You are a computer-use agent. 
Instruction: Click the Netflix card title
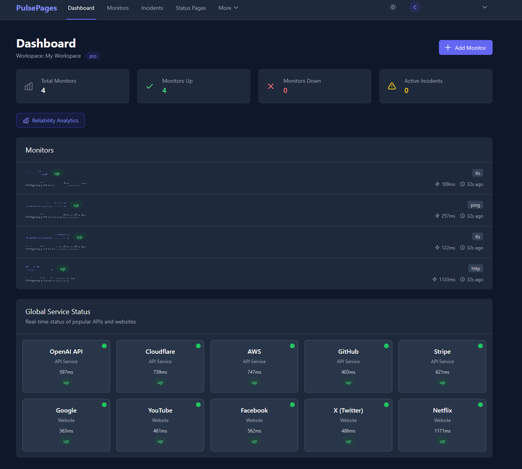(442, 410)
